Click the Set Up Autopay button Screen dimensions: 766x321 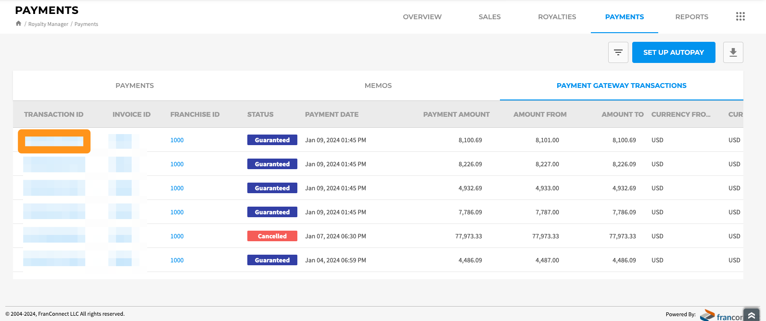click(x=674, y=52)
